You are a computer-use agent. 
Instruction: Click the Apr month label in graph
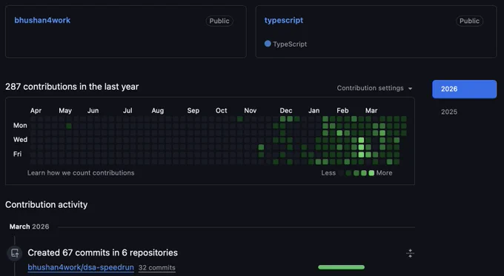click(36, 111)
